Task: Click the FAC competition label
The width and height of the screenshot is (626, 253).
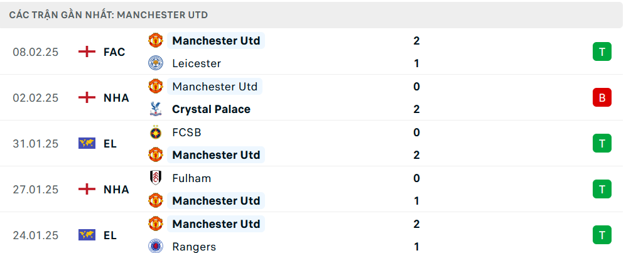Action: pyautogui.click(x=114, y=52)
